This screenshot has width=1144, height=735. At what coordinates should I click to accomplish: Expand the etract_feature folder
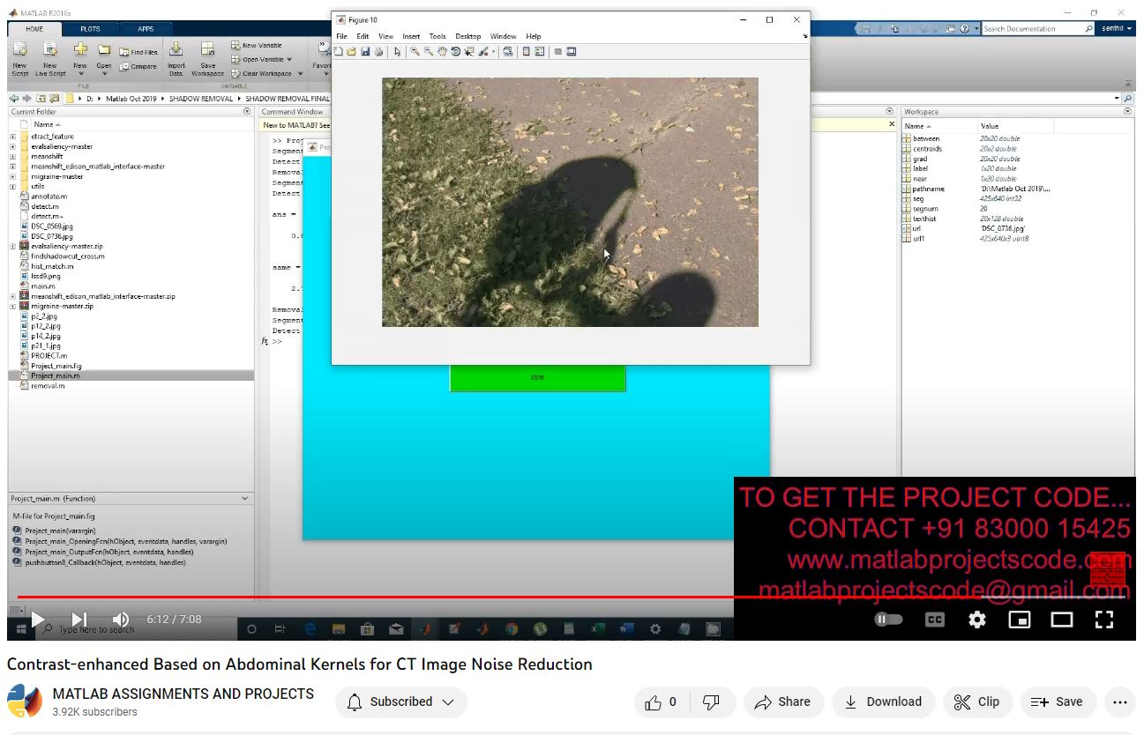12,137
